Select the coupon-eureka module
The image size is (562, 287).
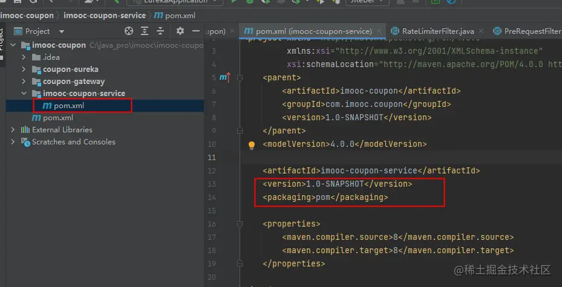pyautogui.click(x=105, y=69)
